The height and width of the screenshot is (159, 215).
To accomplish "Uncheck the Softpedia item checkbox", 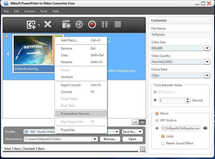I will tap(7, 37).
